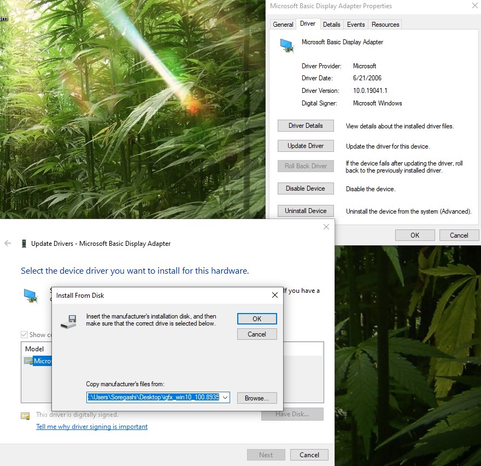Click the signed driver model icon in Model list
This screenshot has width=481, height=466.
[x=28, y=361]
